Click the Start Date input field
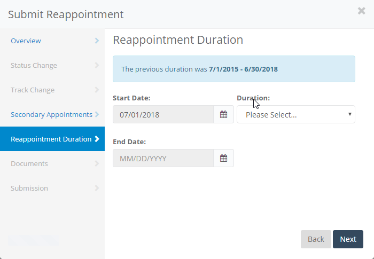374x259 pixels. click(163, 114)
